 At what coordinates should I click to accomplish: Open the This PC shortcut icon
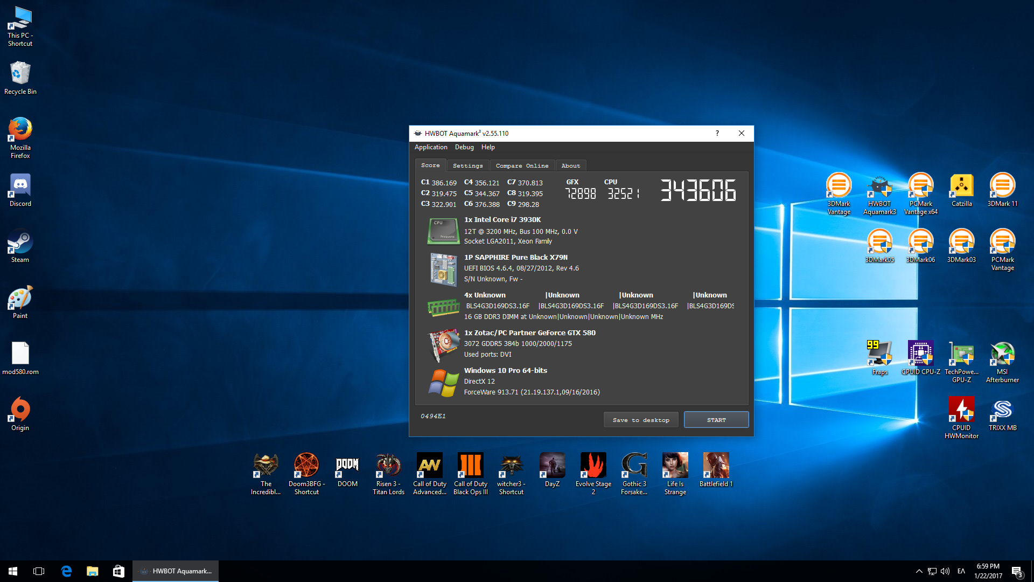tap(20, 26)
